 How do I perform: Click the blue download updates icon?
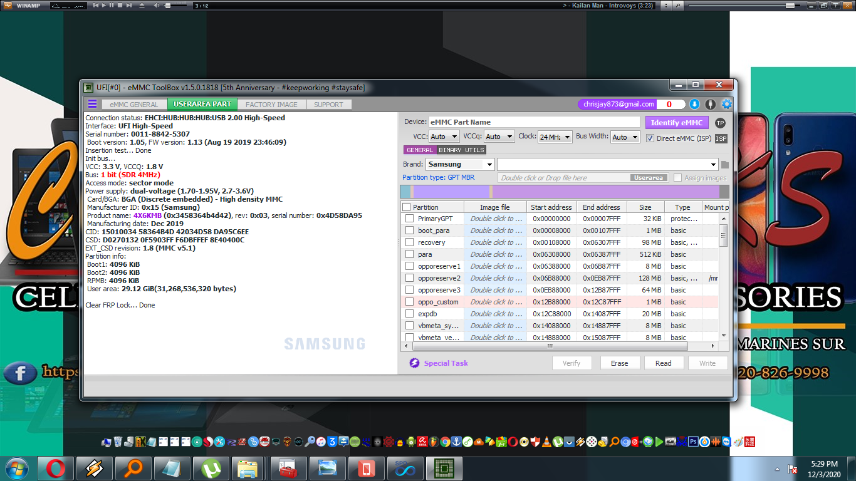tap(694, 105)
